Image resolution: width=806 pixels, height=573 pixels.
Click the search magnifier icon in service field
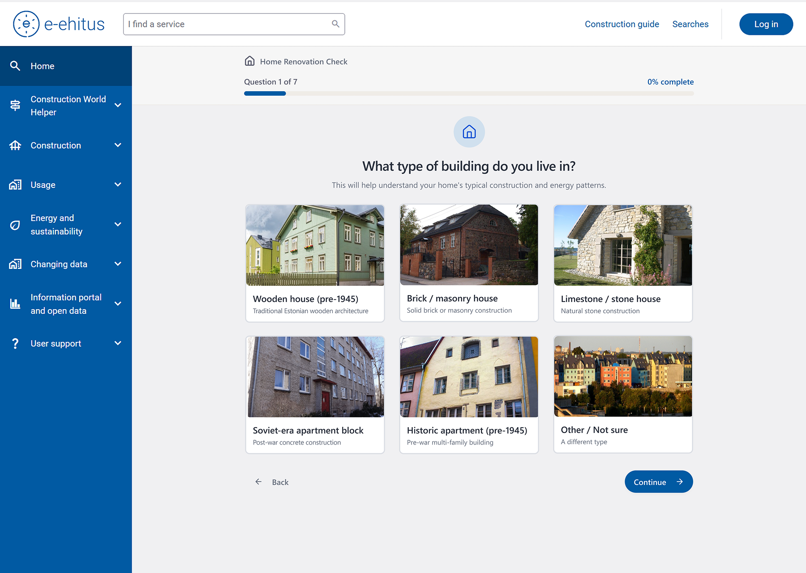point(335,24)
